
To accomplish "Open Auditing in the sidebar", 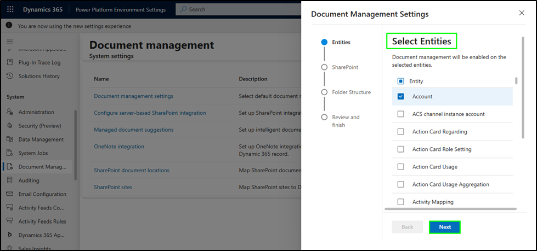I will (x=29, y=180).
